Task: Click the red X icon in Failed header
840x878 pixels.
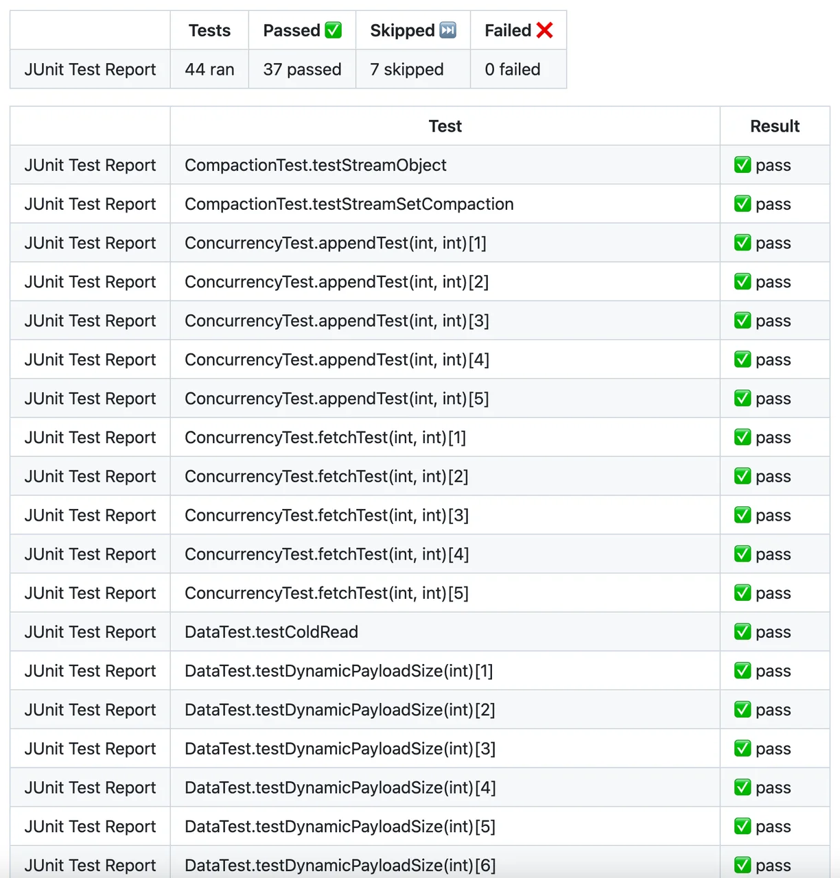Action: pyautogui.click(x=545, y=30)
